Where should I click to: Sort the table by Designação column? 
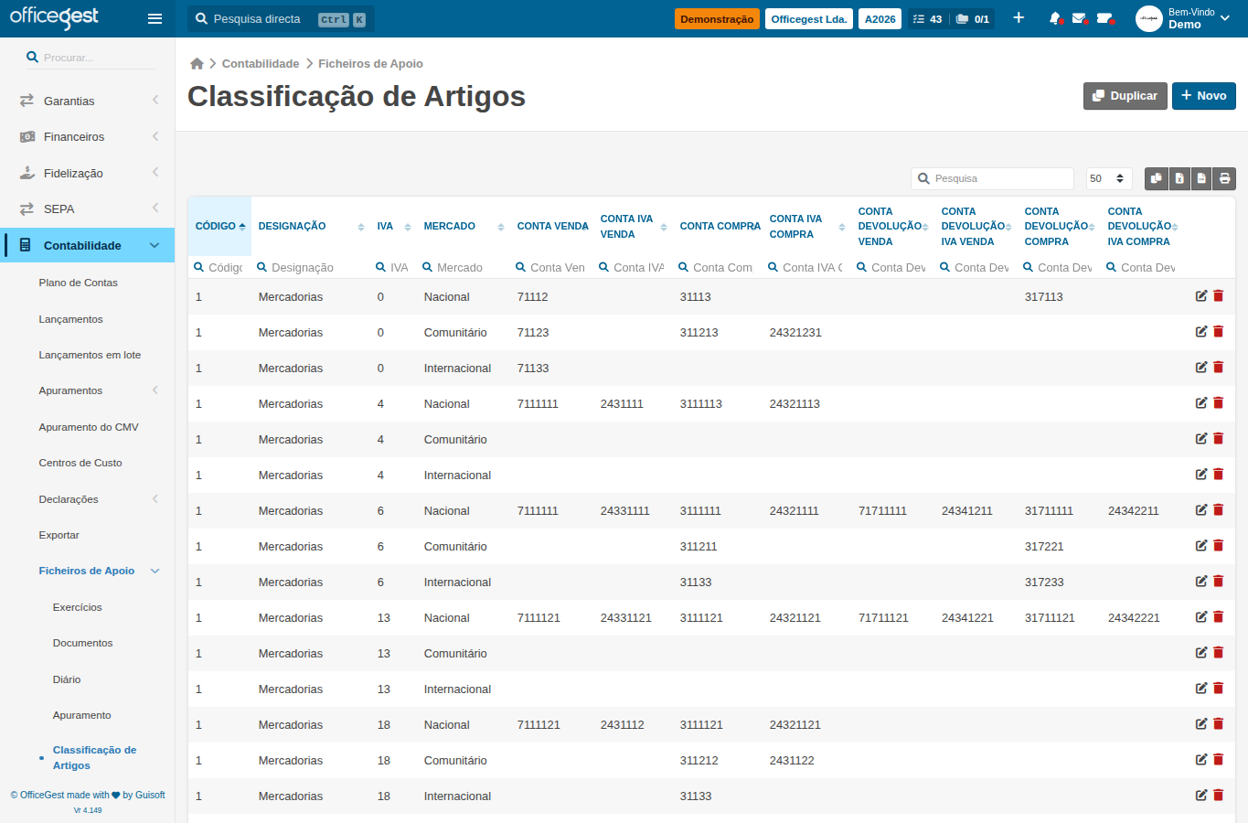311,226
